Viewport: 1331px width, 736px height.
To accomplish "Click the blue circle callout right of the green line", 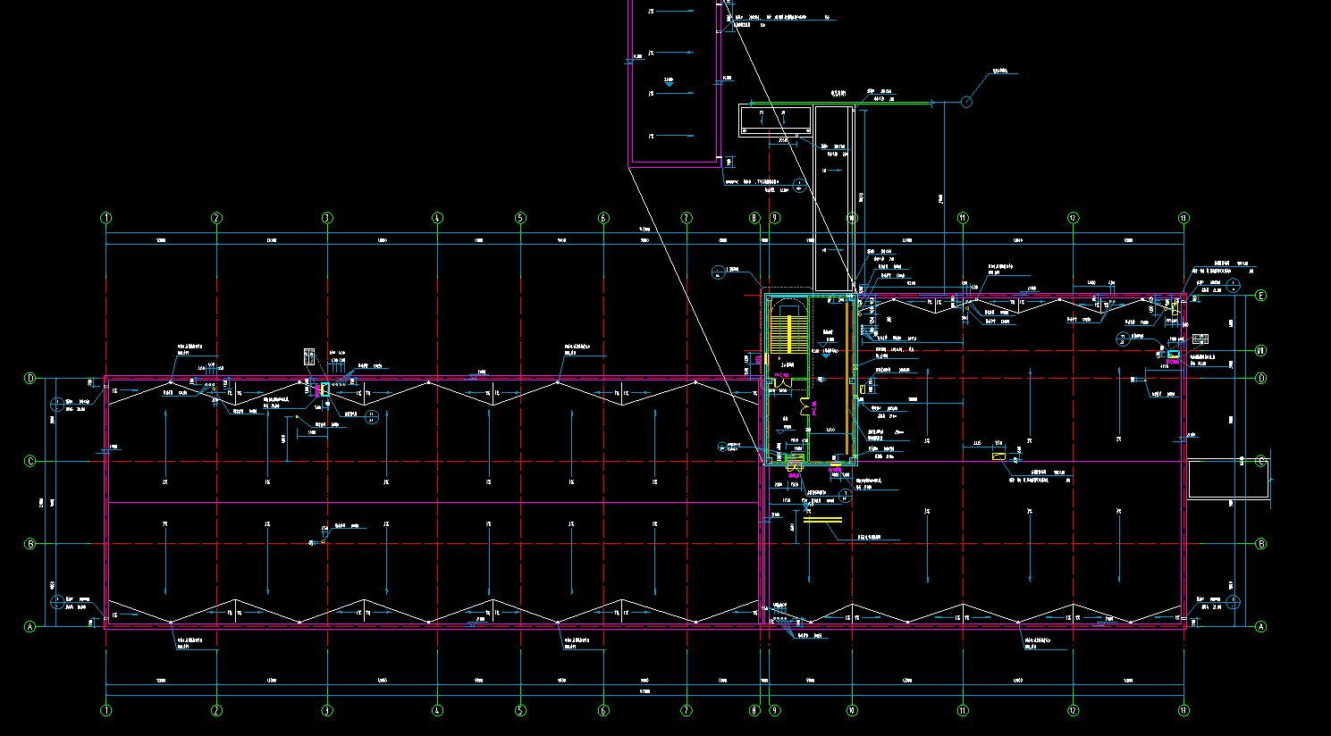I will click(x=966, y=103).
